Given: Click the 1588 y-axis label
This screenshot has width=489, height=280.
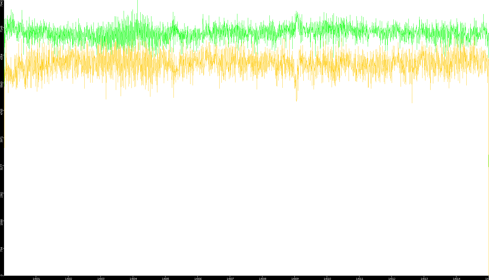Looking at the screenshot, I should click(2, 222).
